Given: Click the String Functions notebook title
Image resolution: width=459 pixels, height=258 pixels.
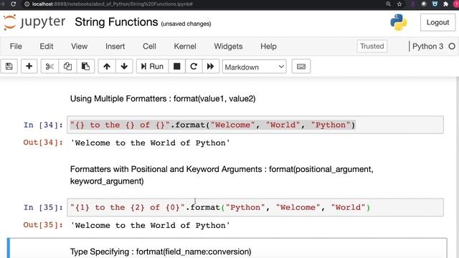Looking at the screenshot, I should point(116,22).
